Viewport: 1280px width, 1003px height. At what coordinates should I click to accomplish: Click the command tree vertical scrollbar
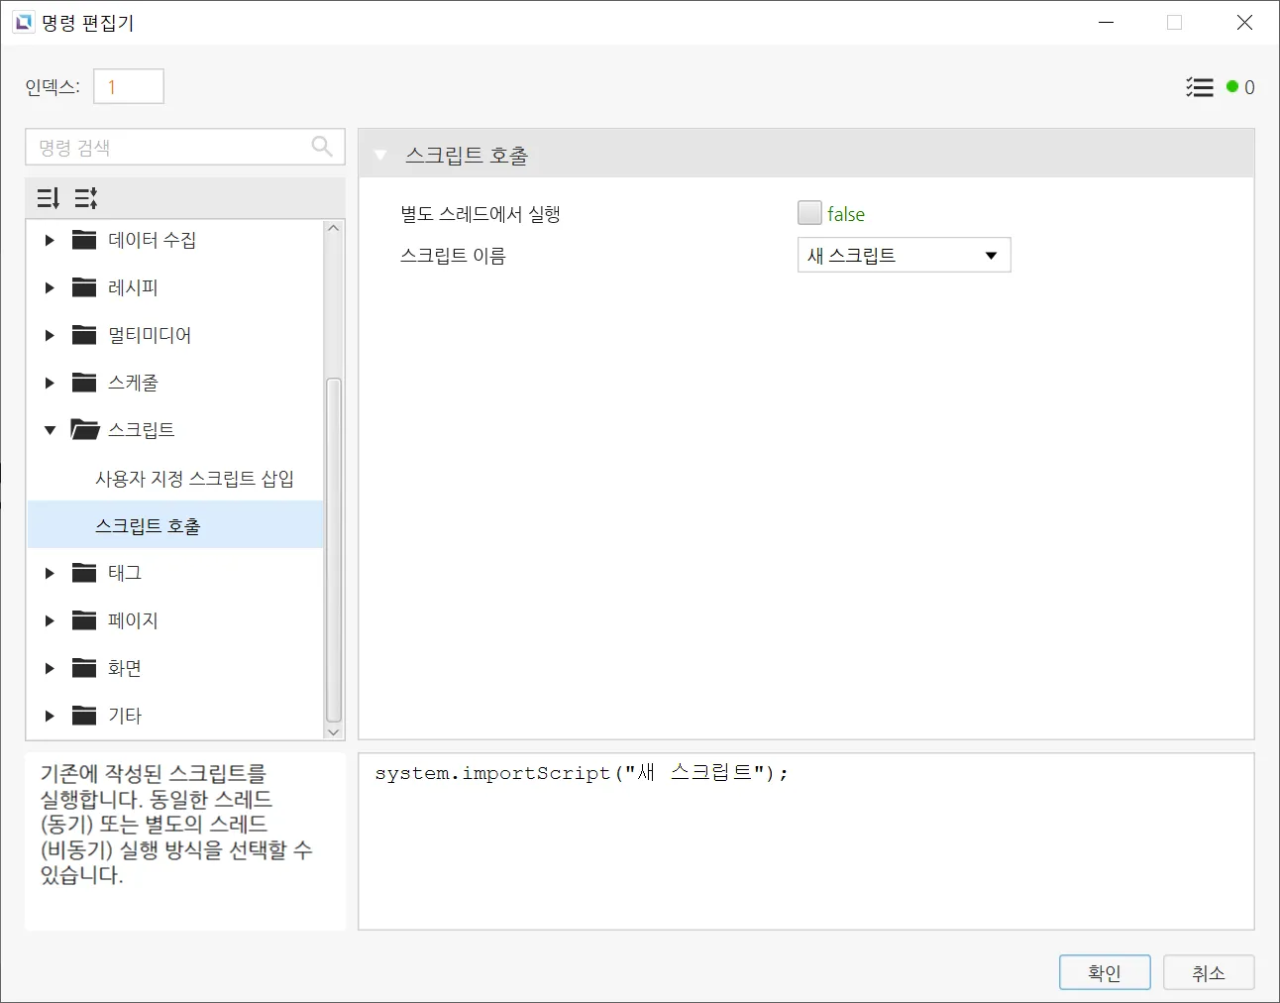(334, 550)
